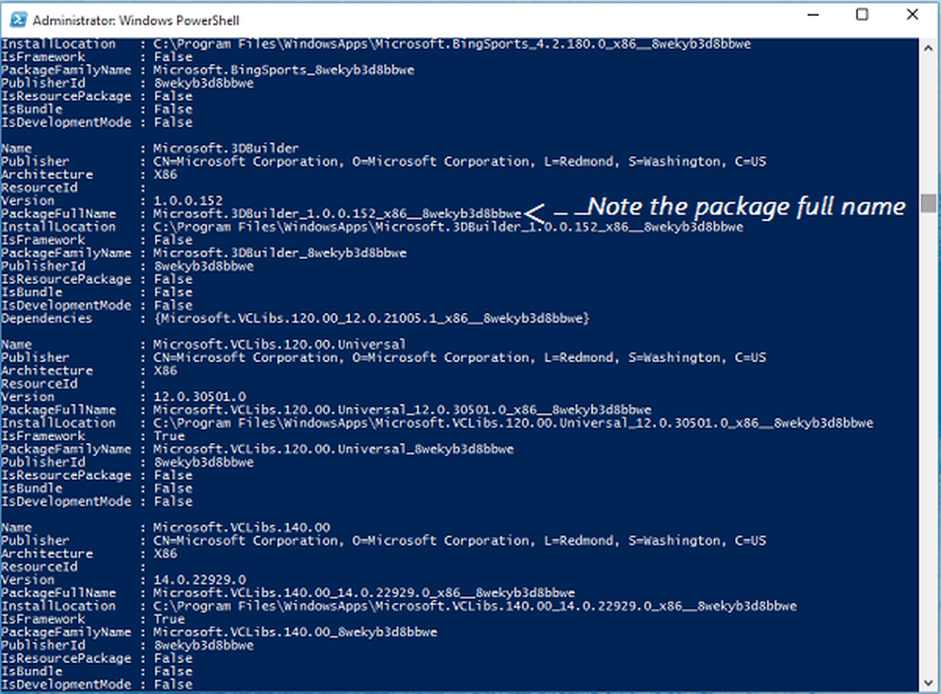The width and height of the screenshot is (941, 694).
Task: Click the version 1.0.0.152 value
Action: point(188,200)
